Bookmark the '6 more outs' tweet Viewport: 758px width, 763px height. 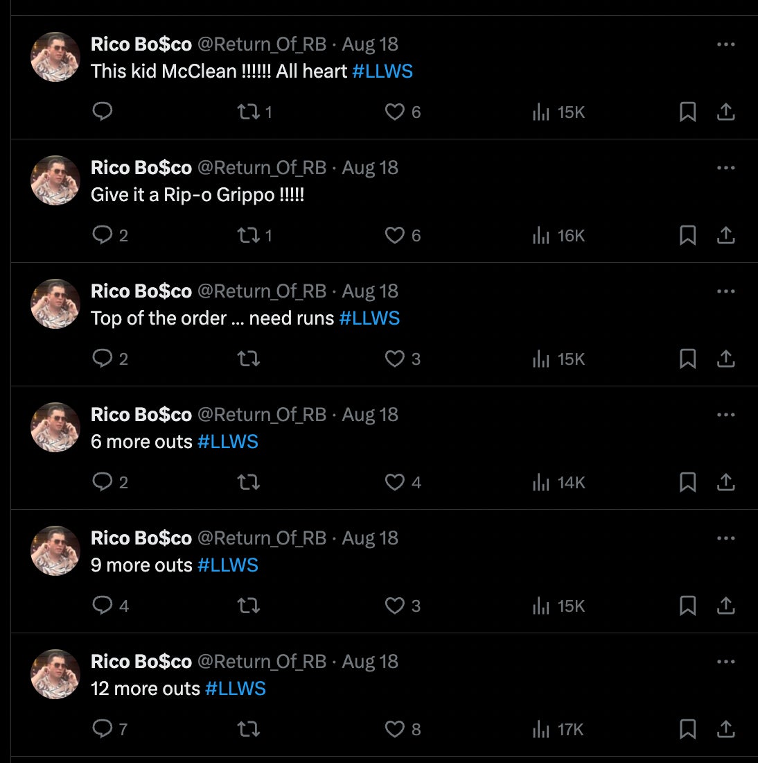pos(687,482)
